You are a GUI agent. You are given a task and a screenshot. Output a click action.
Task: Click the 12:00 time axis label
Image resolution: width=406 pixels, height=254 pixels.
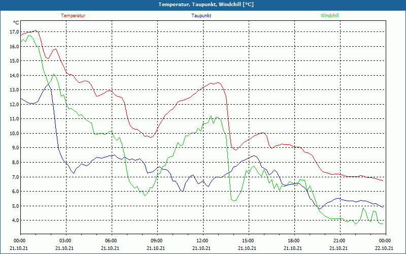click(x=203, y=240)
